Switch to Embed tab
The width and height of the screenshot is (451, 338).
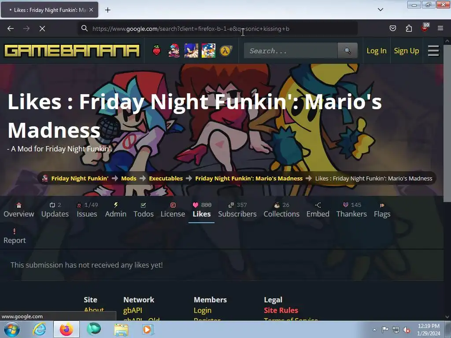tap(318, 210)
